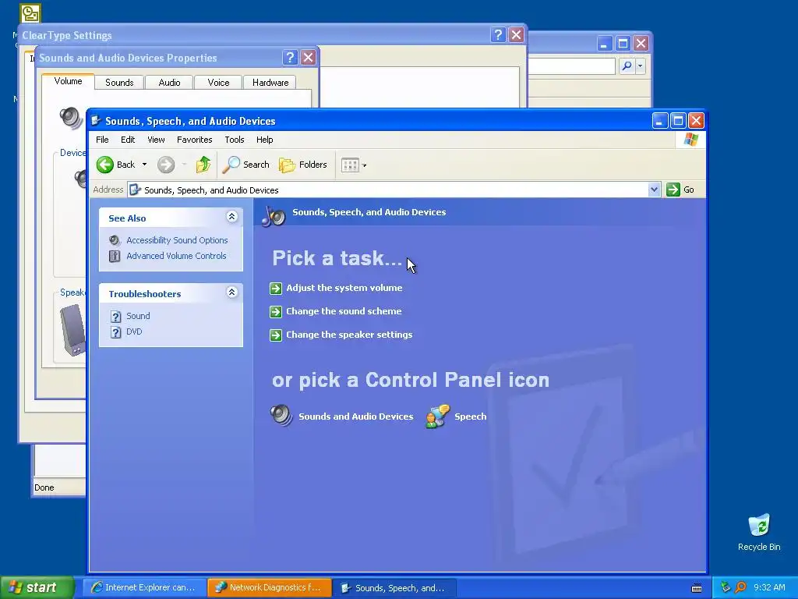Choose Change the speaker settings task

[x=349, y=335]
